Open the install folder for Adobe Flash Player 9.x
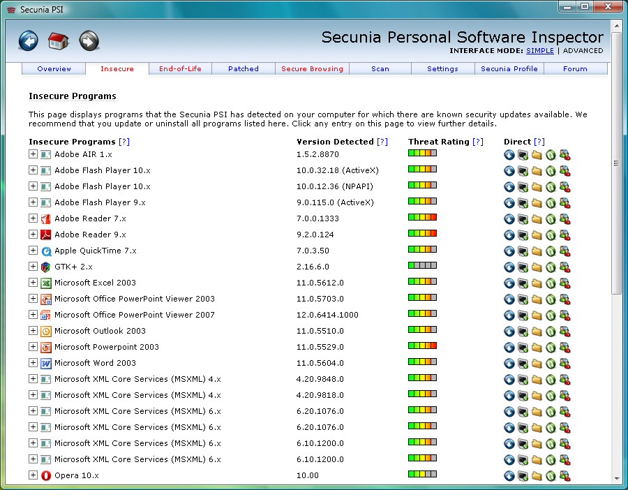Image resolution: width=628 pixels, height=490 pixels. click(537, 202)
